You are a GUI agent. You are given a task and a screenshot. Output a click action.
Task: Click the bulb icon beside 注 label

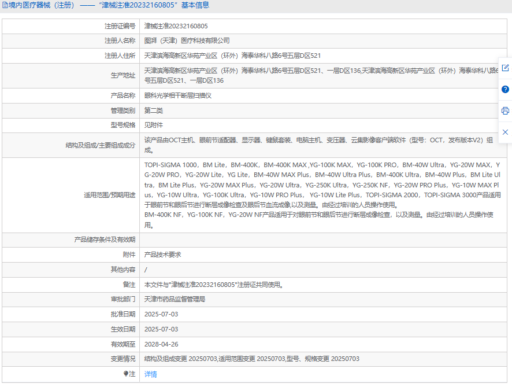tap(126, 374)
